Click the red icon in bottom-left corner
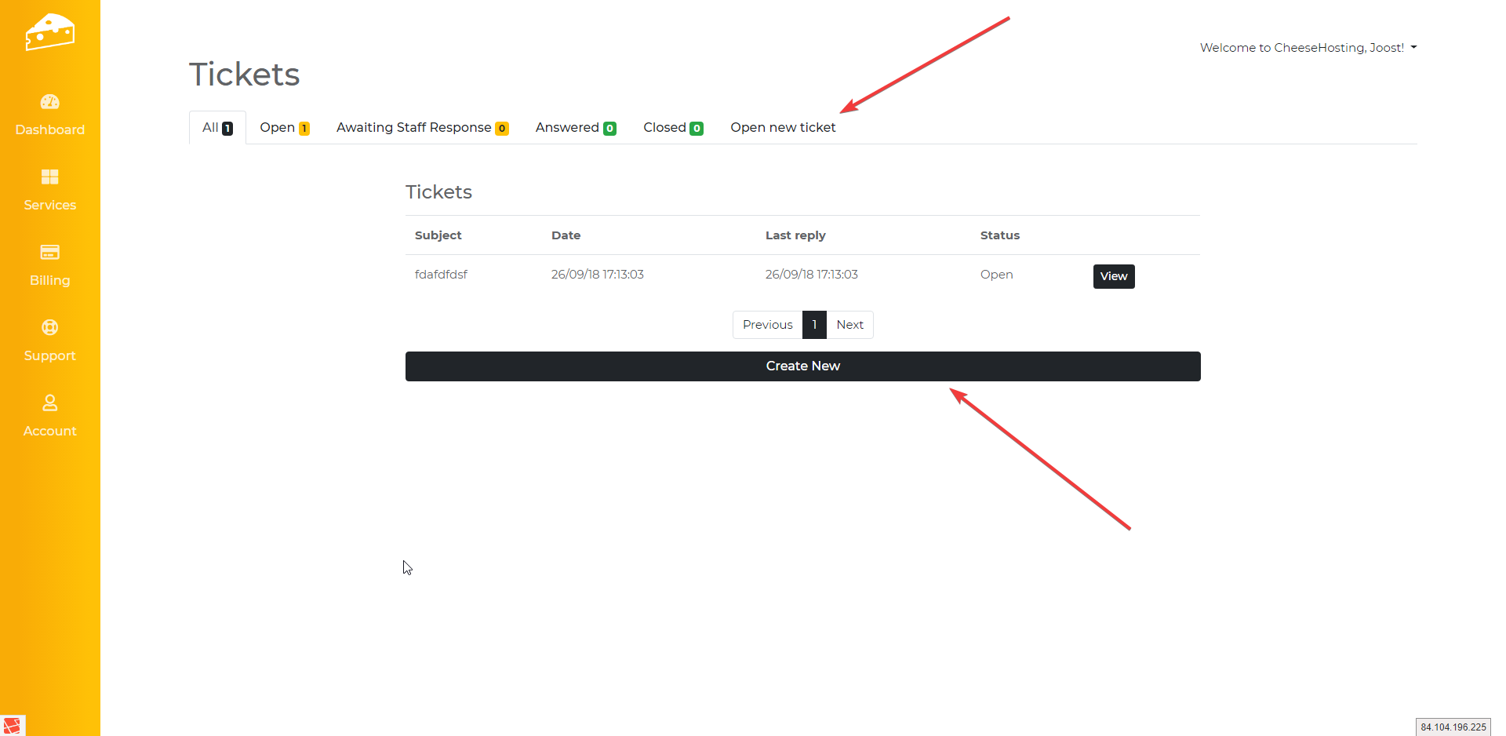Image resolution: width=1506 pixels, height=736 pixels. coord(13,726)
